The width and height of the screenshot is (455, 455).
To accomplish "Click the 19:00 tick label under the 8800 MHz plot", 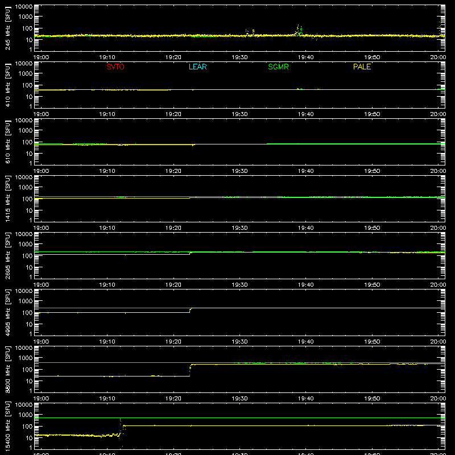I will pos(41,399).
